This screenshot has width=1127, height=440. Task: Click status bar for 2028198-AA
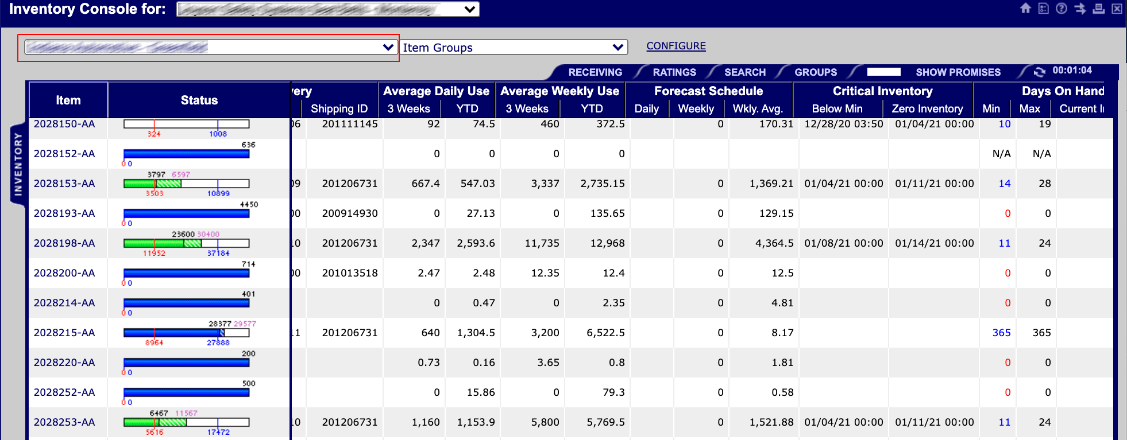click(x=187, y=243)
